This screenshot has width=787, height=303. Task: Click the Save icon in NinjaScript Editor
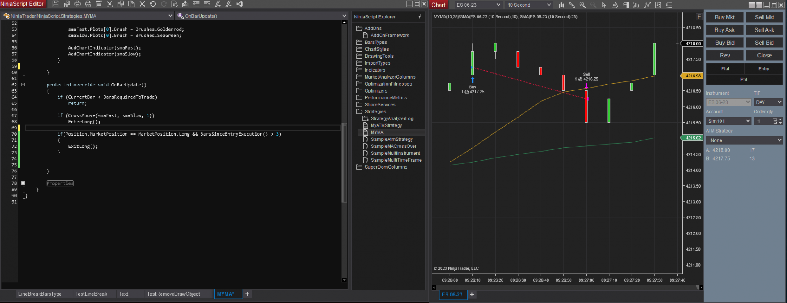(x=56, y=4)
